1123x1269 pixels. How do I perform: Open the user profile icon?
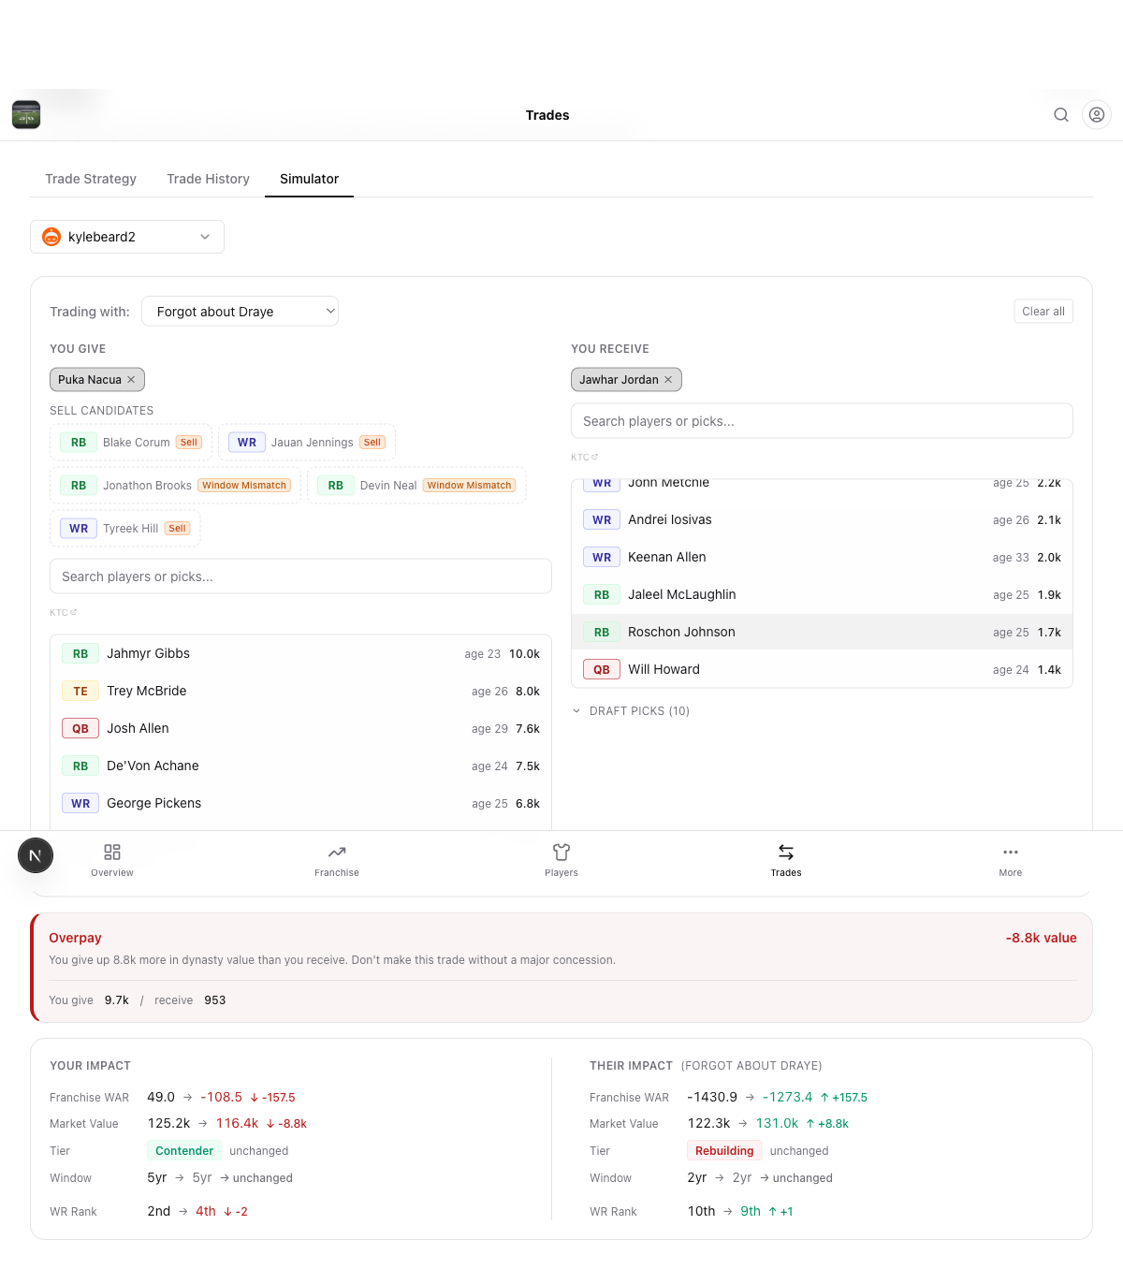1097,115
